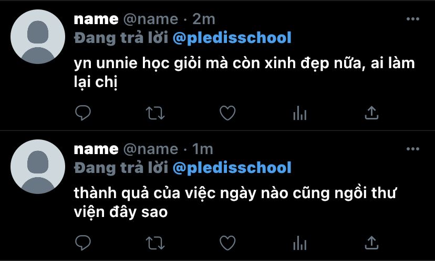This screenshot has width=435, height=261.
Task: Retweet the tweet posted 1m ago
Action: click(x=155, y=243)
